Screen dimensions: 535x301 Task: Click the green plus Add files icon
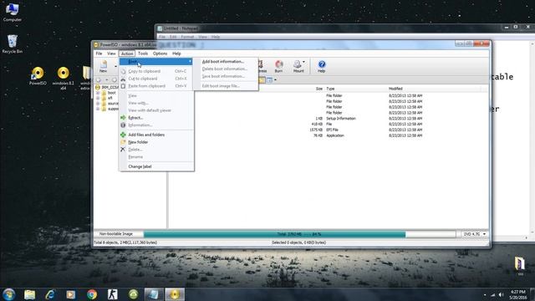click(123, 135)
